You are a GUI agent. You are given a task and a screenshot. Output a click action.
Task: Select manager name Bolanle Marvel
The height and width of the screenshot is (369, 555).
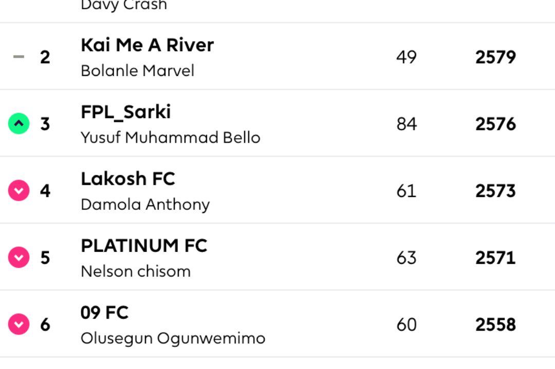pyautogui.click(x=137, y=71)
